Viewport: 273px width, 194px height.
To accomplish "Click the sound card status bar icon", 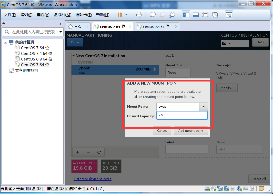I will [239, 189].
